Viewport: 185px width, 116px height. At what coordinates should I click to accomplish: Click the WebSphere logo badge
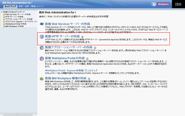[x=163, y=4]
